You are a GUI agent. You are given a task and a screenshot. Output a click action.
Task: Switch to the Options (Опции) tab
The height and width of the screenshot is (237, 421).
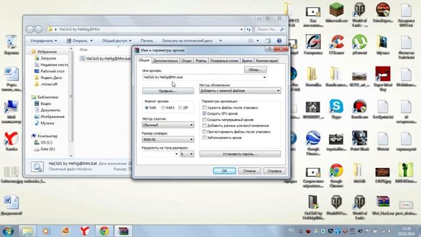point(186,61)
